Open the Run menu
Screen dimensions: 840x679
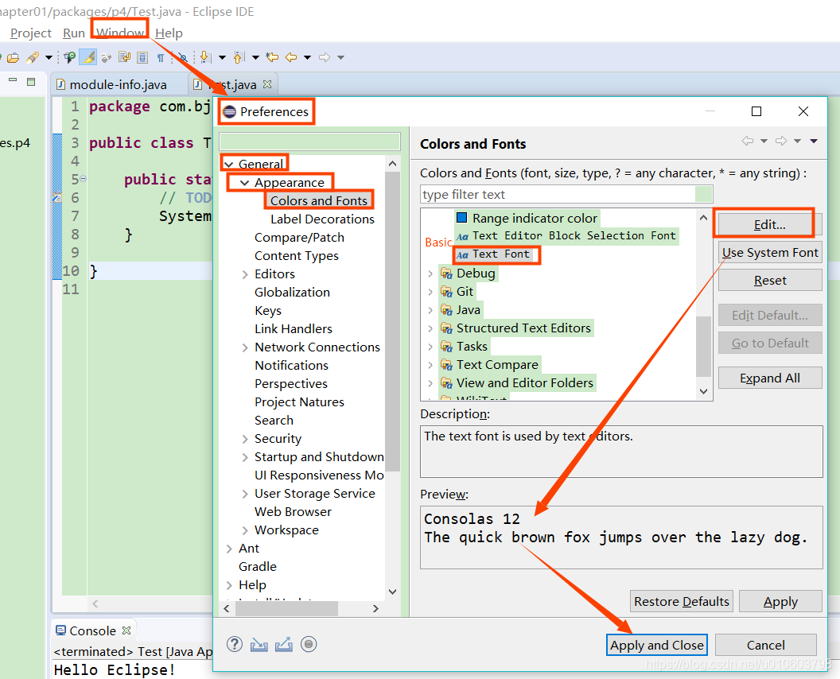pyautogui.click(x=74, y=33)
